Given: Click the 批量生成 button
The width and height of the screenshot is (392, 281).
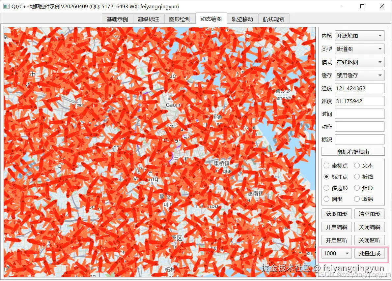Looking at the screenshot, I should click(x=370, y=253).
